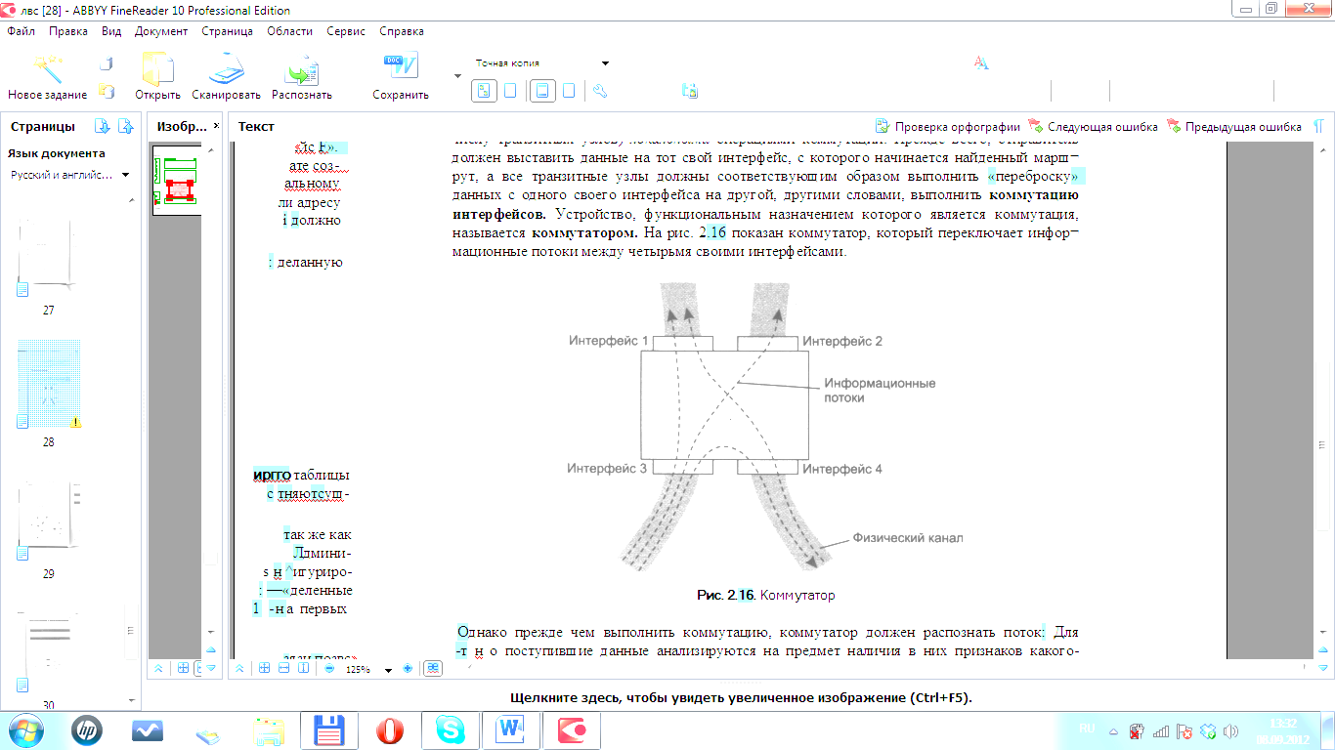
Task: Click the font style AA icon
Action: (981, 62)
